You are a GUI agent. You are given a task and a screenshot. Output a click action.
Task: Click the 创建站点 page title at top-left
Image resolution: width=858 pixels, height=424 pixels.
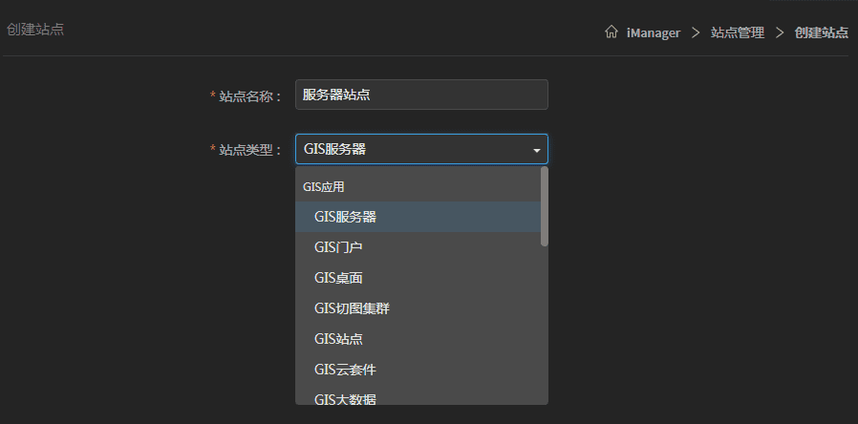pos(35,30)
